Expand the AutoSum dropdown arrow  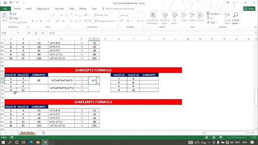(222, 14)
